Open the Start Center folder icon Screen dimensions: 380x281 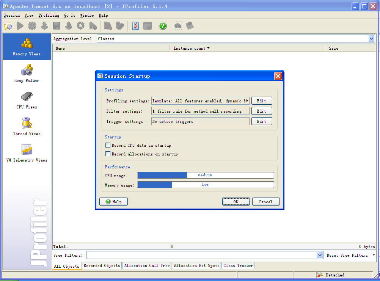(8, 26)
